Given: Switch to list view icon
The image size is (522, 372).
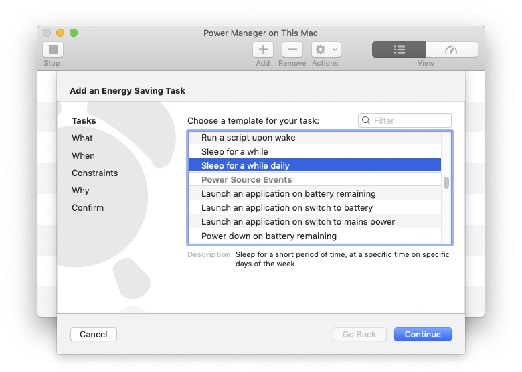Looking at the screenshot, I should point(399,50).
